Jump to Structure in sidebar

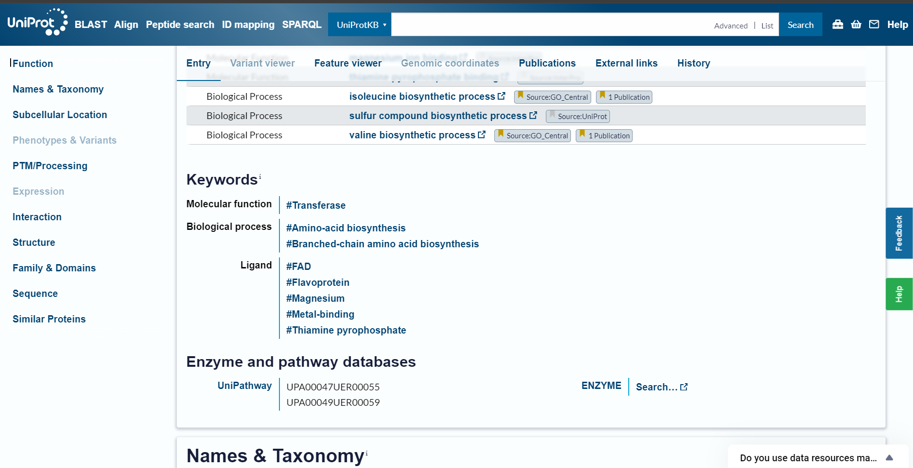tap(34, 242)
